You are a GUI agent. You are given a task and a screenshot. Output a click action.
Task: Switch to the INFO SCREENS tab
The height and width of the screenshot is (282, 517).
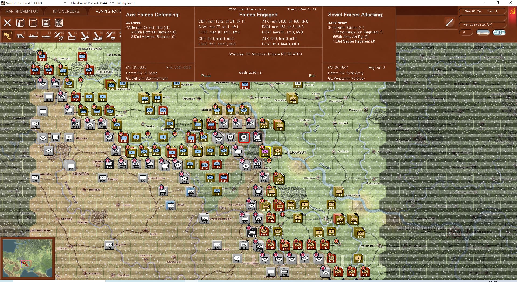[66, 11]
